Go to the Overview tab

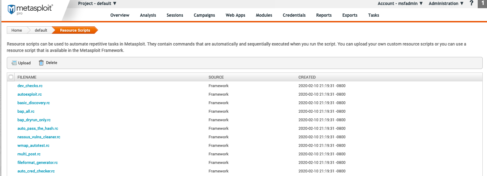point(120,15)
